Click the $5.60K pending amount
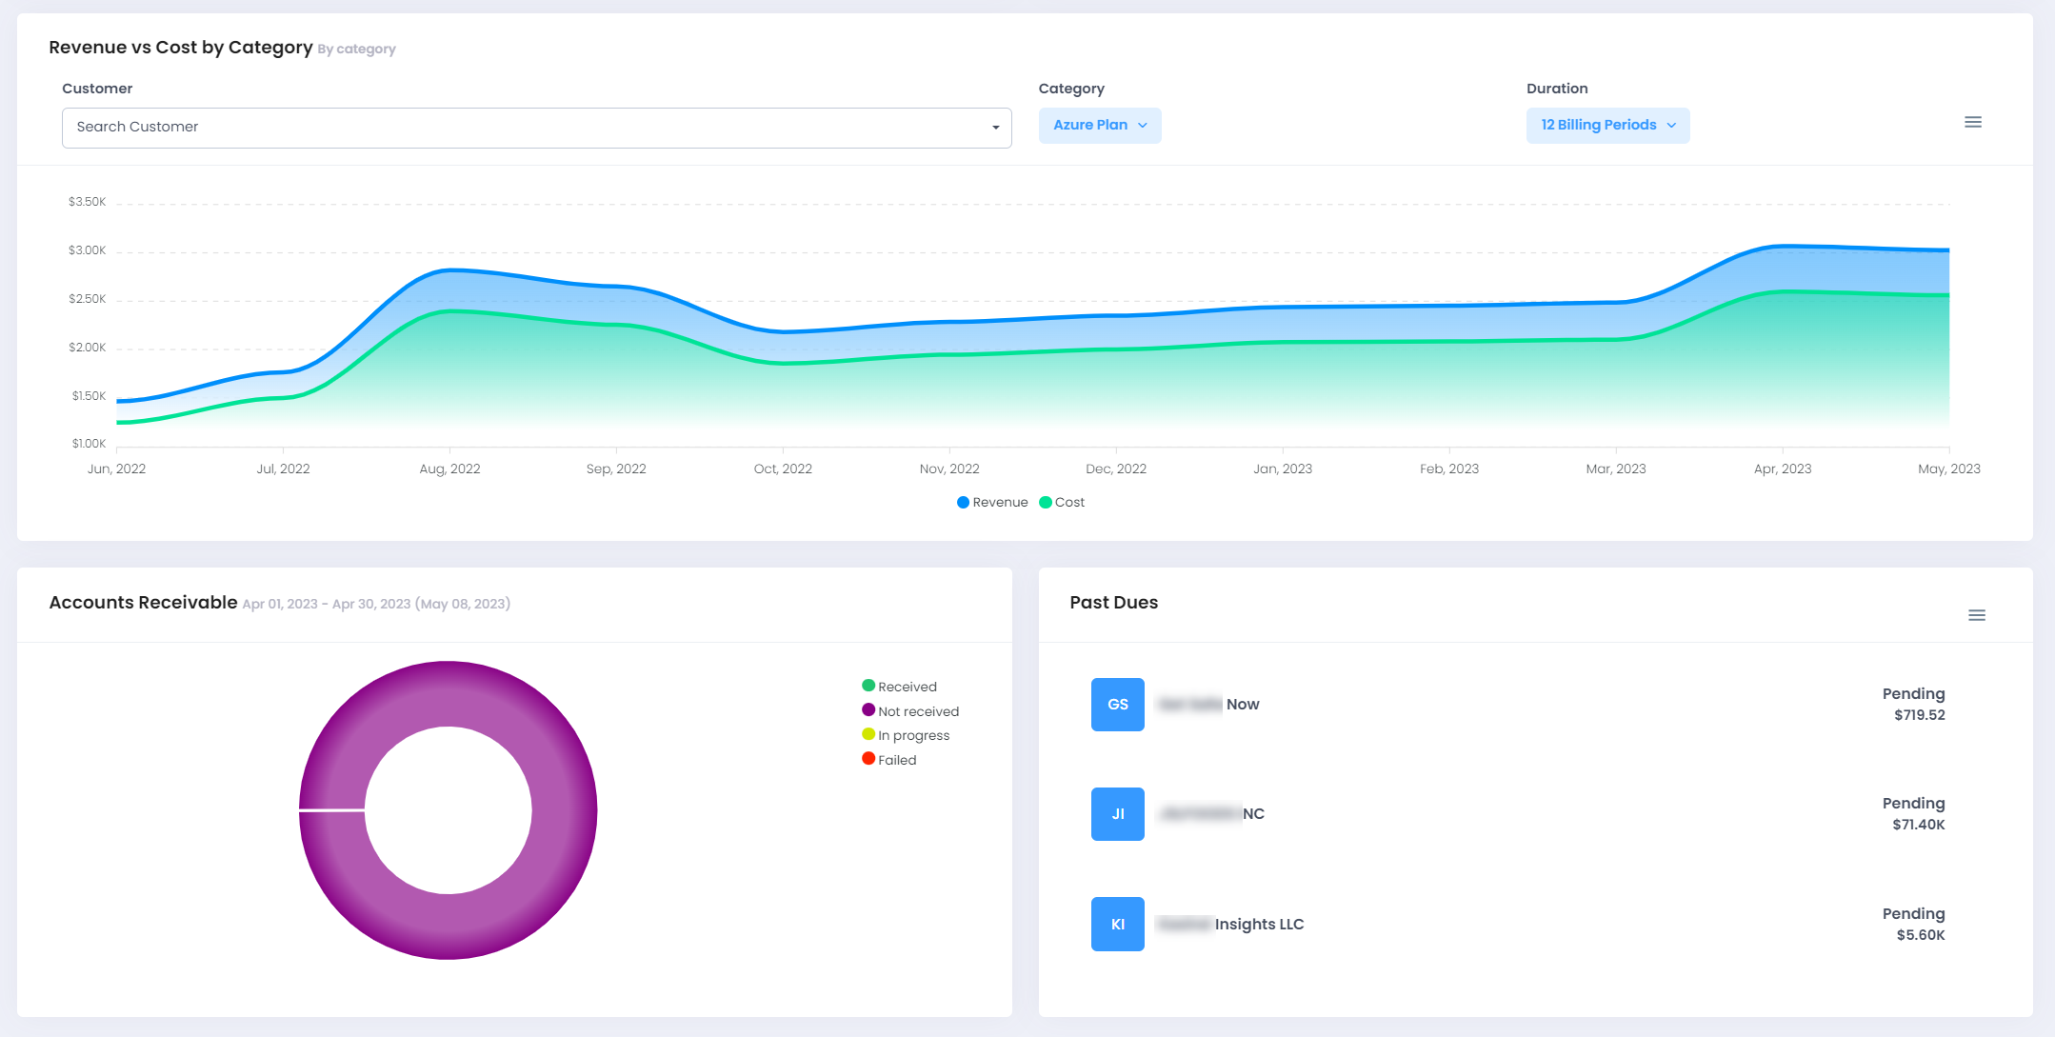The width and height of the screenshot is (2055, 1037). click(x=1921, y=935)
